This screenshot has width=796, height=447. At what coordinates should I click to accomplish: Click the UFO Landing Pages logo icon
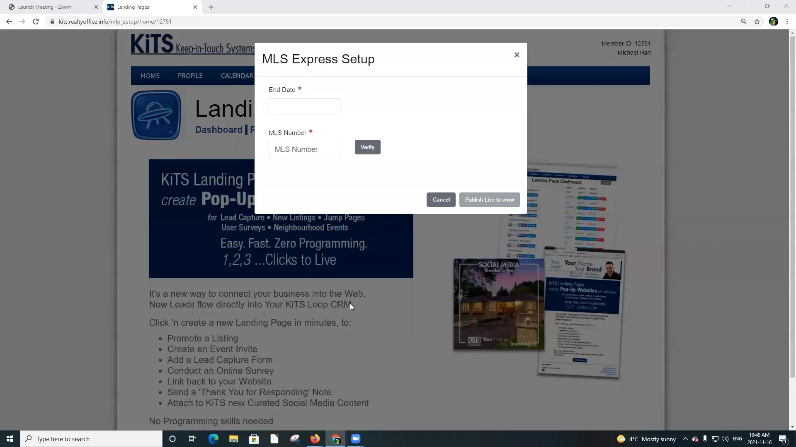click(156, 115)
